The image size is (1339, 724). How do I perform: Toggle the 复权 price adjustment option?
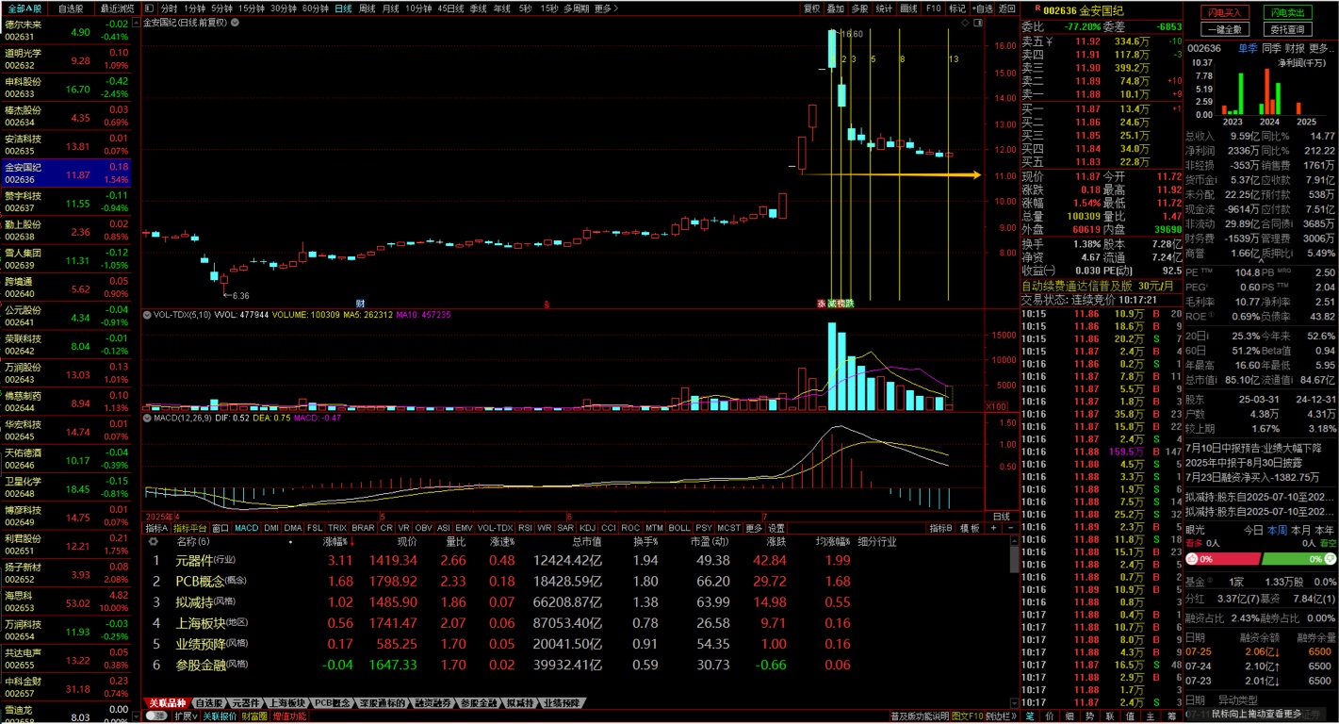coord(811,8)
